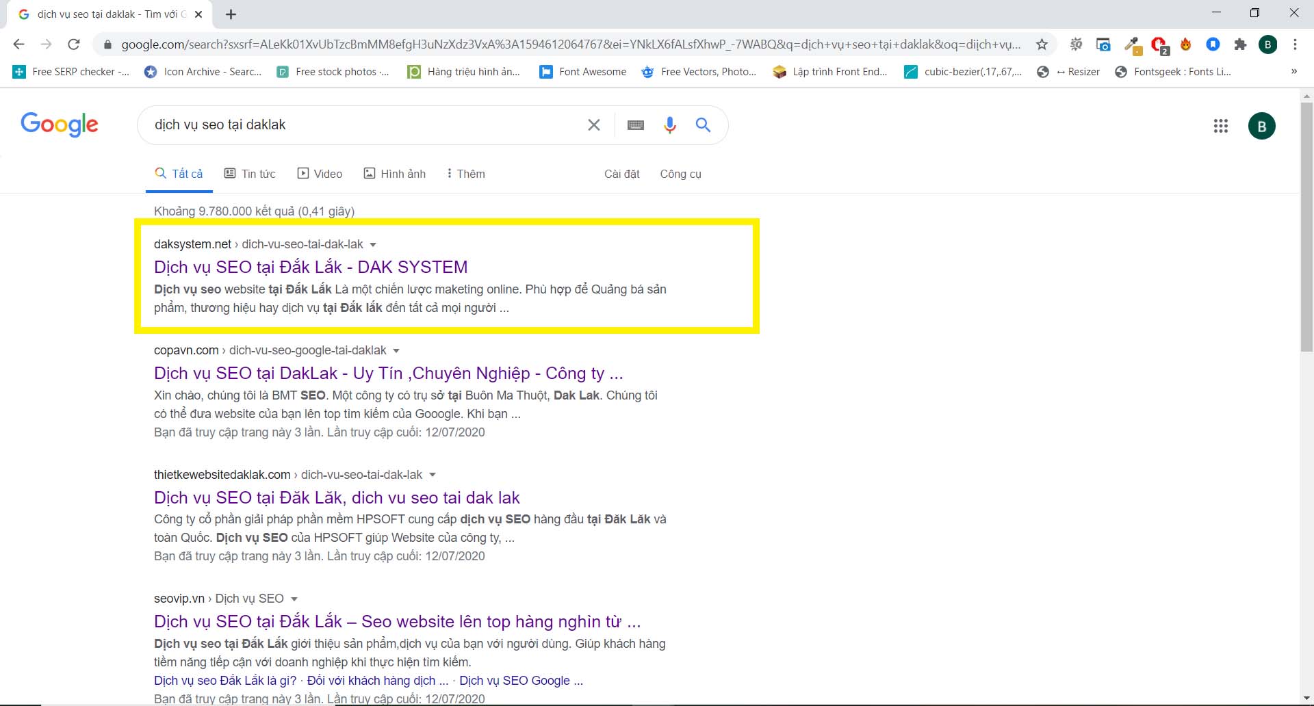
Task: Clear the Google search box
Action: pos(594,125)
